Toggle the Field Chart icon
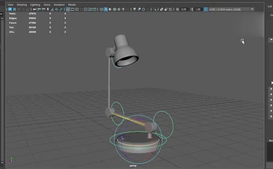The height and width of the screenshot is (169, 273). point(86,9)
